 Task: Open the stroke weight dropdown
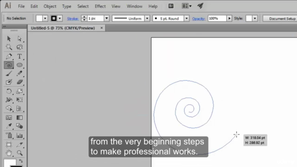[x=107, y=19]
